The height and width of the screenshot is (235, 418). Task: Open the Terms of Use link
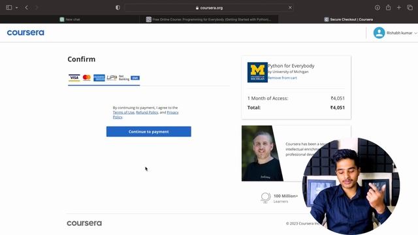point(123,112)
